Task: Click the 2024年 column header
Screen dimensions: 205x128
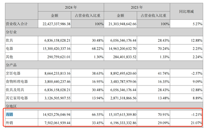Action: coord(71,7)
